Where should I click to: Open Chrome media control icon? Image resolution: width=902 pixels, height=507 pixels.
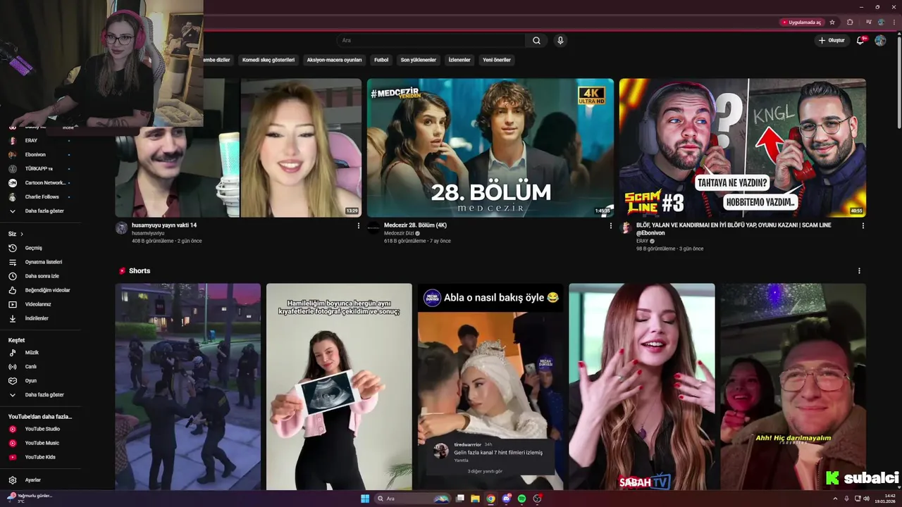point(868,23)
